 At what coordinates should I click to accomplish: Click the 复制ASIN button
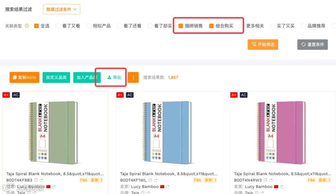pyautogui.click(x=24, y=77)
